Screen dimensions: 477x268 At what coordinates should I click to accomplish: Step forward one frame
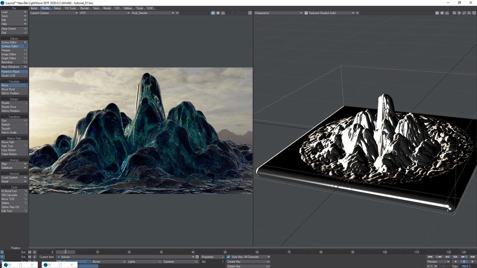[x=456, y=257]
